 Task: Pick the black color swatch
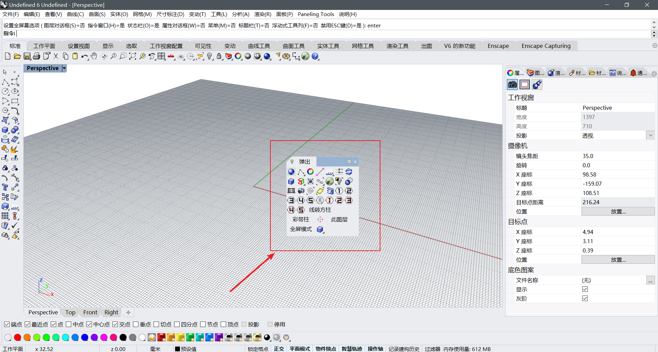click(123, 338)
